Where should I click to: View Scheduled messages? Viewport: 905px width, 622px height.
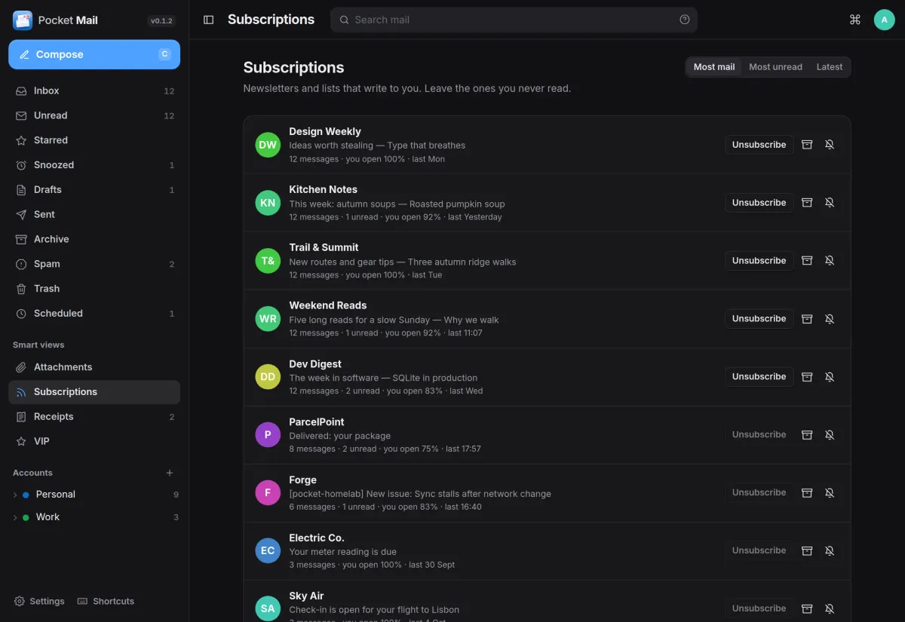coord(94,314)
